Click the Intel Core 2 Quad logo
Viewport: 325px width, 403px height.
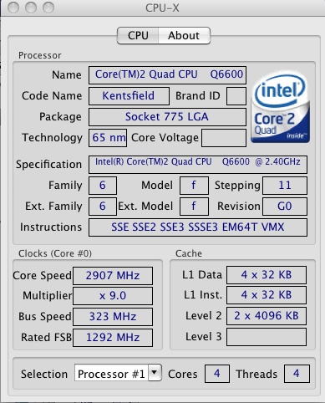point(280,107)
